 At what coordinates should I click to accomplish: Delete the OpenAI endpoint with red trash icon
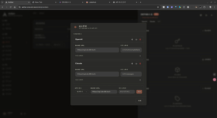140,39
